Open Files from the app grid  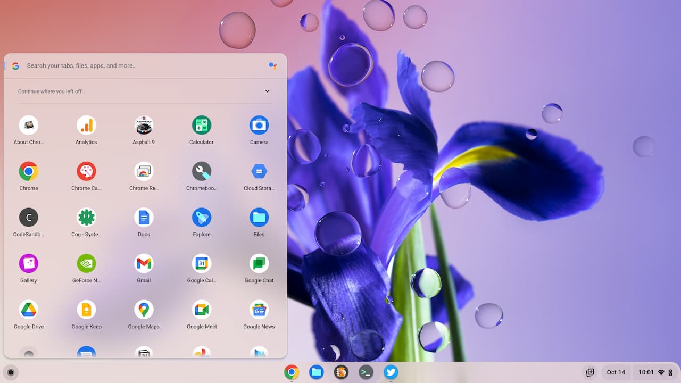pyautogui.click(x=259, y=218)
